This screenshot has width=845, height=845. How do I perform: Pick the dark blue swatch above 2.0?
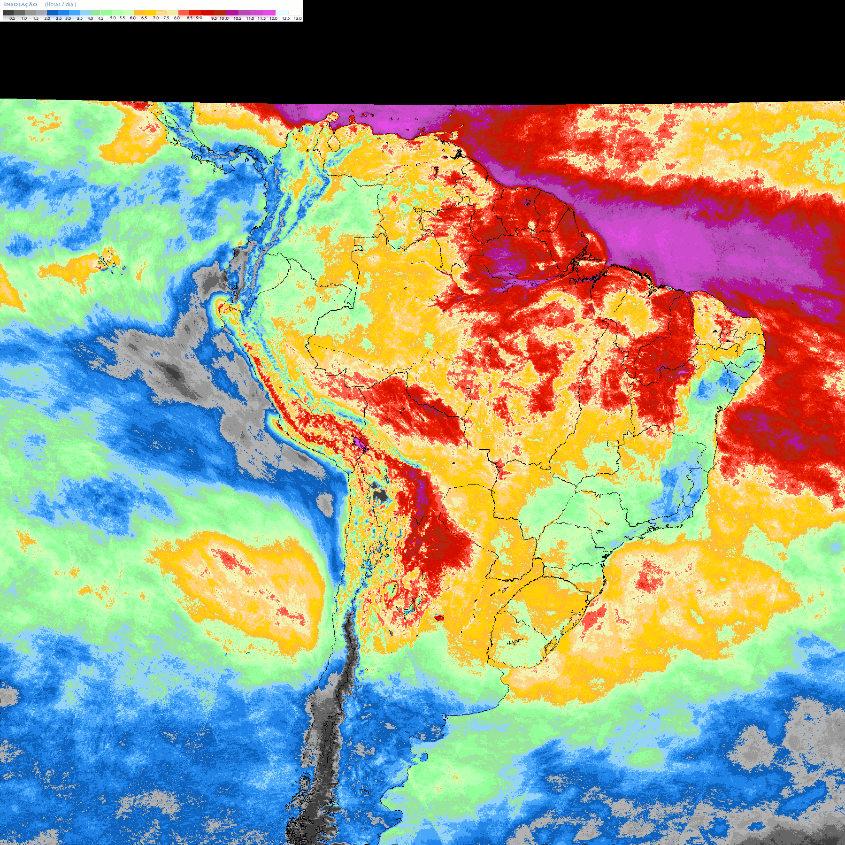click(52, 13)
